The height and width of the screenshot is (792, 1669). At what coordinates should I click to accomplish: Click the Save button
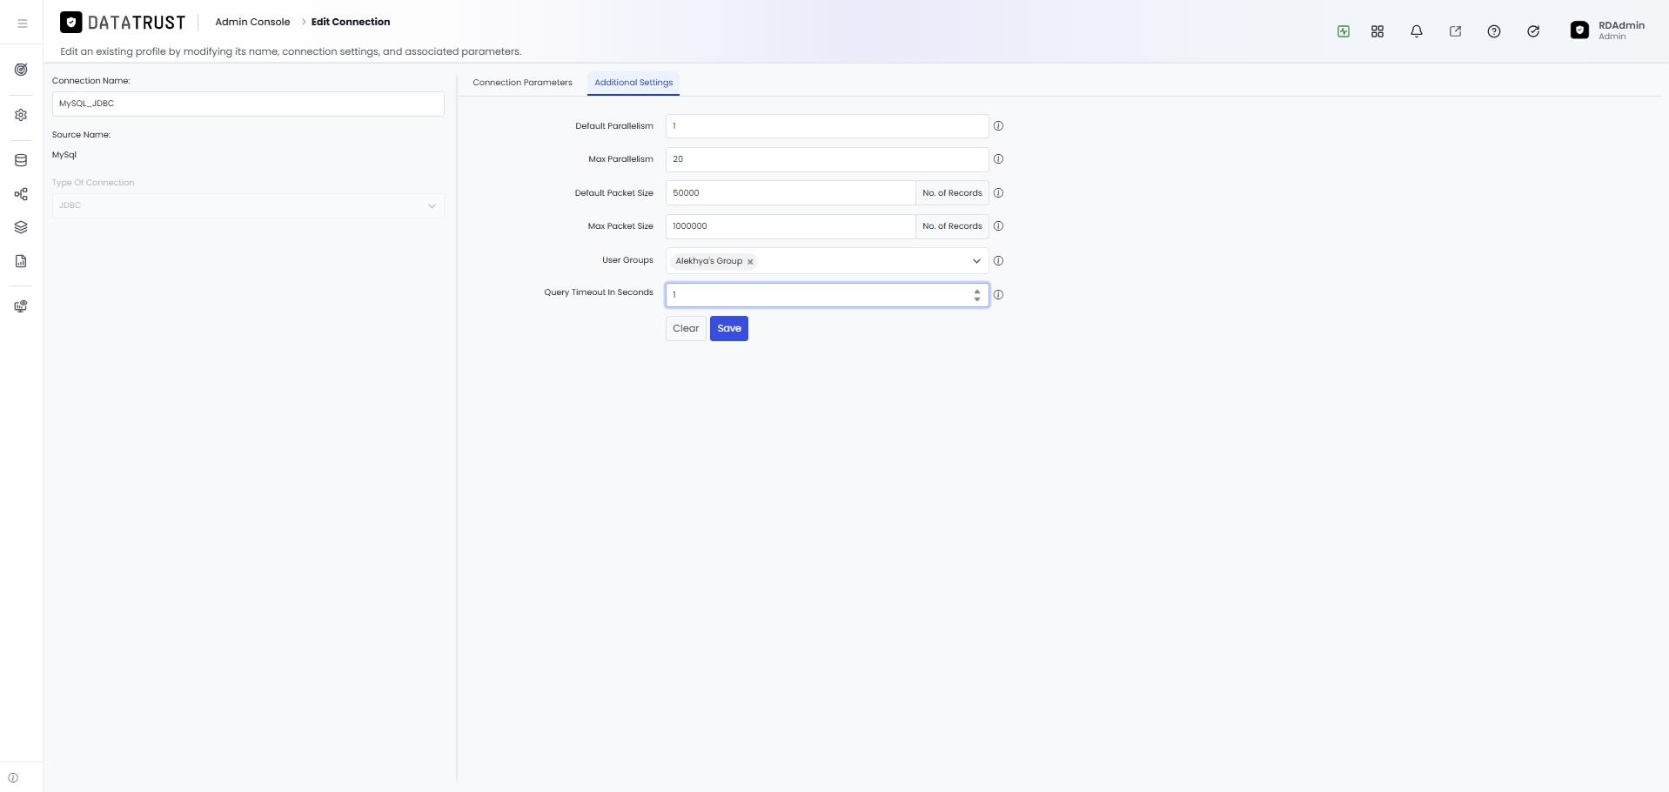729,328
